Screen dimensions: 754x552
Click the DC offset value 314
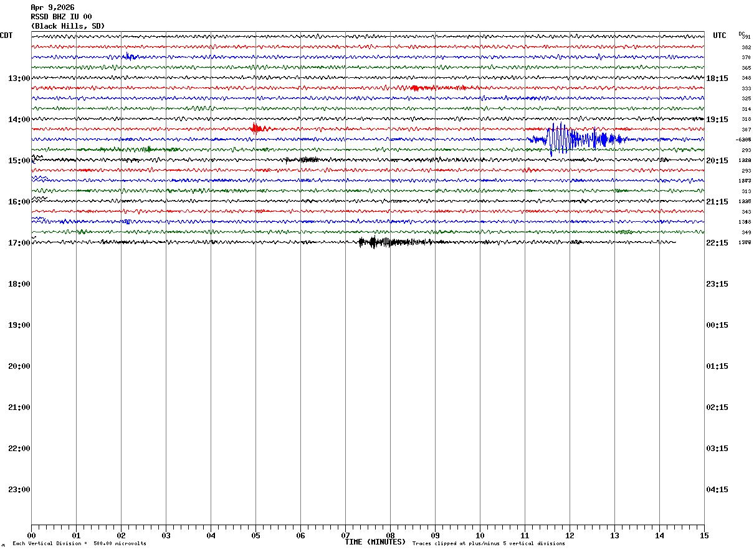tap(747, 109)
